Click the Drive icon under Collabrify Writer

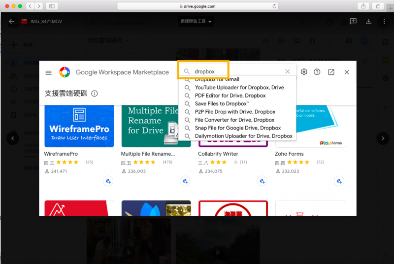tap(262, 181)
